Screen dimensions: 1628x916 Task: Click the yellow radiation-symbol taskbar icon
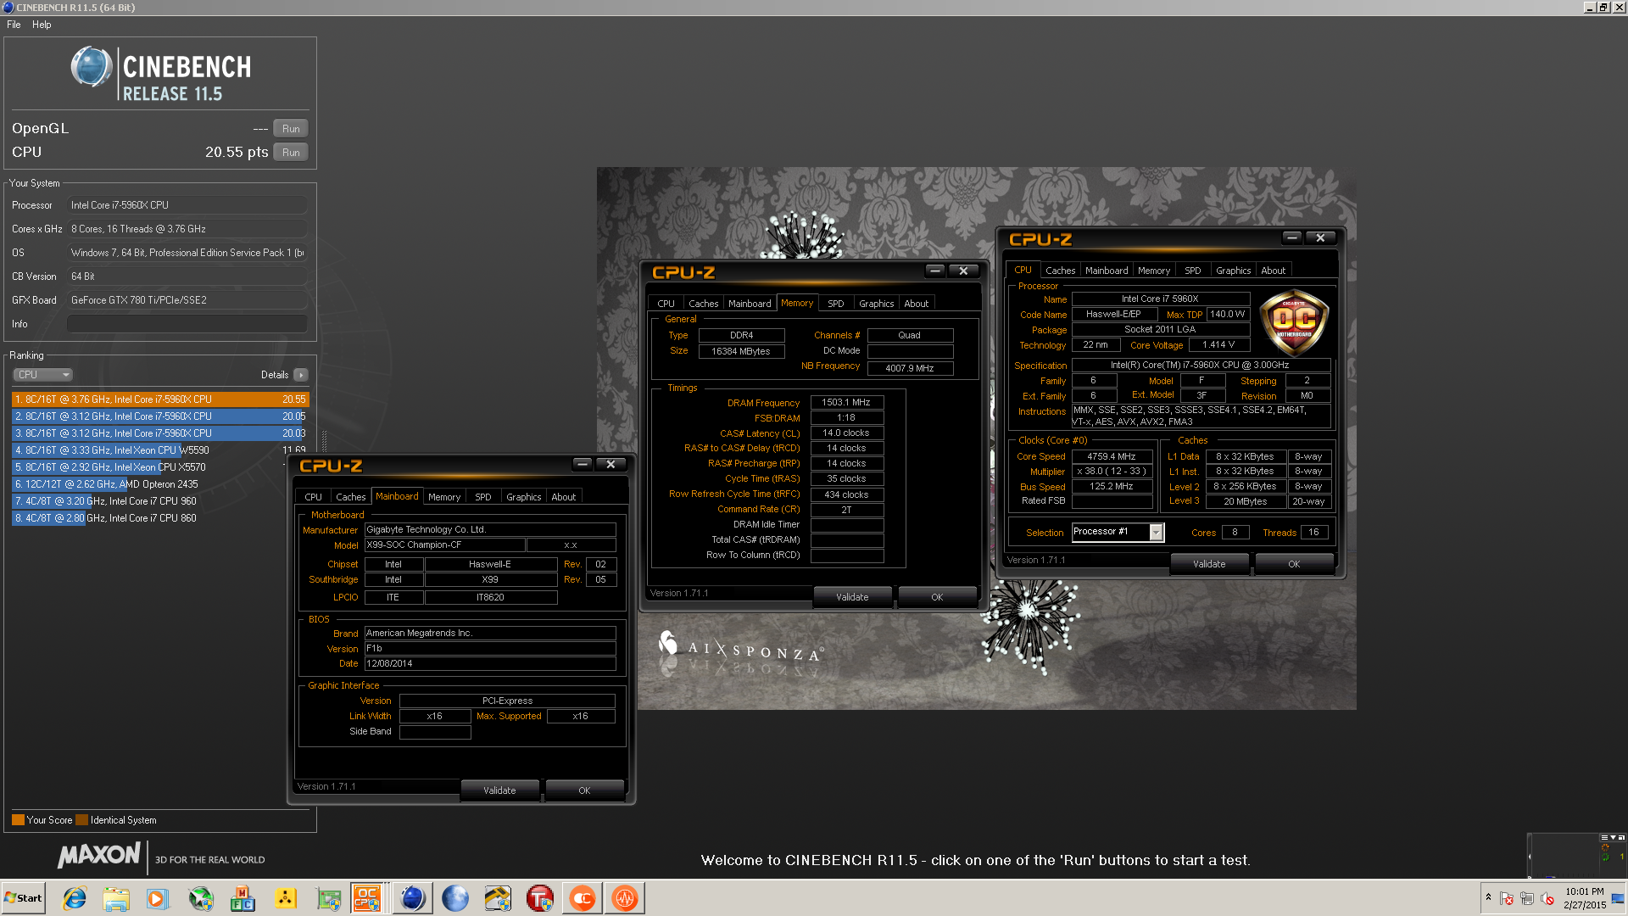coord(285,898)
